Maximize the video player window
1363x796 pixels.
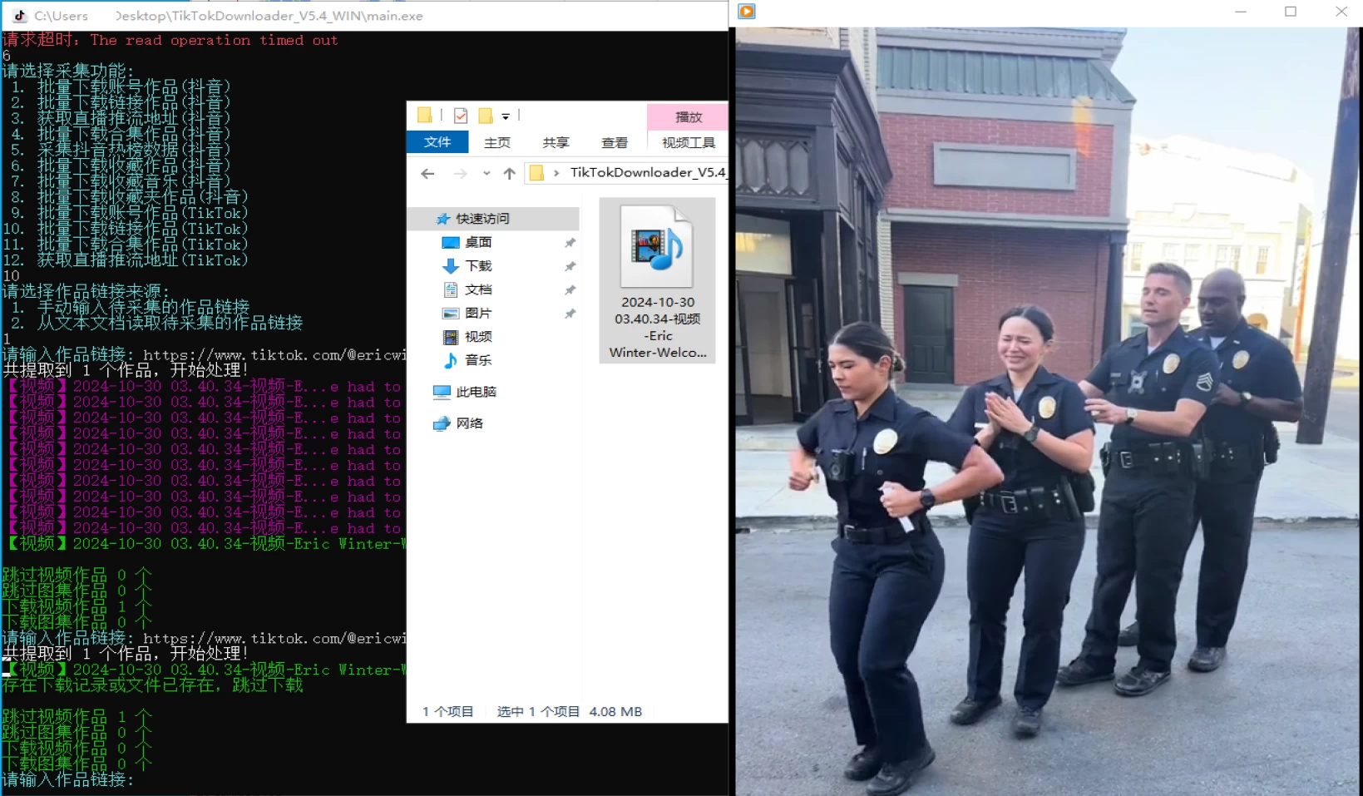point(1291,12)
